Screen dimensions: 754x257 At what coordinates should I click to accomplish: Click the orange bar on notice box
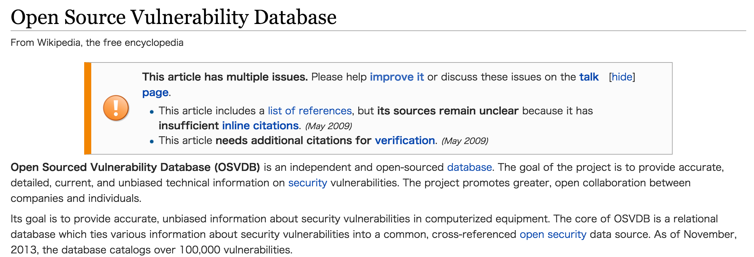tap(88, 108)
